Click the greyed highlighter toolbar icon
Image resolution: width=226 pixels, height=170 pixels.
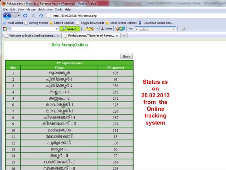click(183, 29)
